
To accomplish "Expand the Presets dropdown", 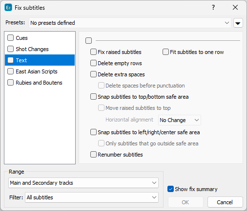I will [130, 23].
